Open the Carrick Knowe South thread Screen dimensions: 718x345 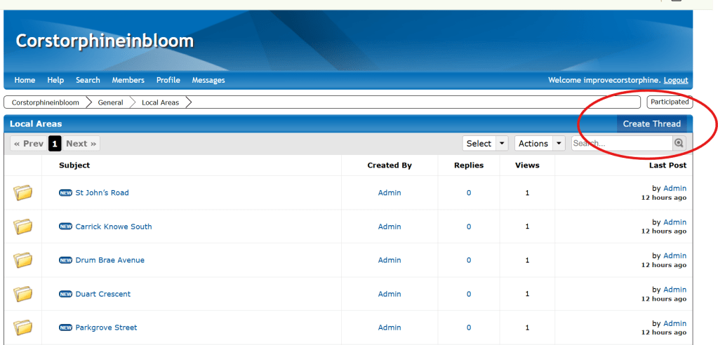click(114, 226)
